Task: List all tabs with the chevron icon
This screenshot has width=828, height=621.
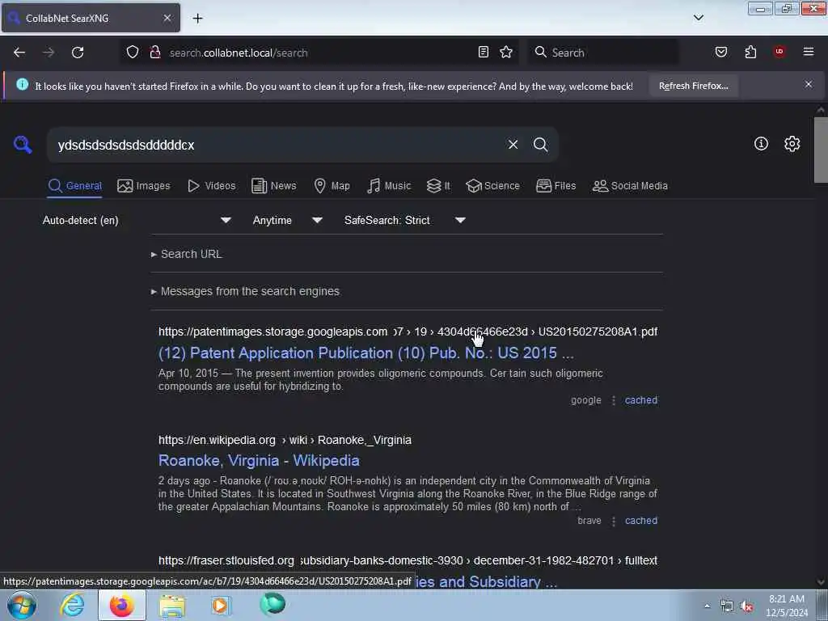Action: pos(698,18)
